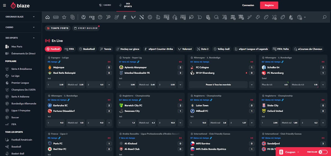Select the Tennis live filter chip
This screenshot has width=331, height=156.
[x=106, y=49]
